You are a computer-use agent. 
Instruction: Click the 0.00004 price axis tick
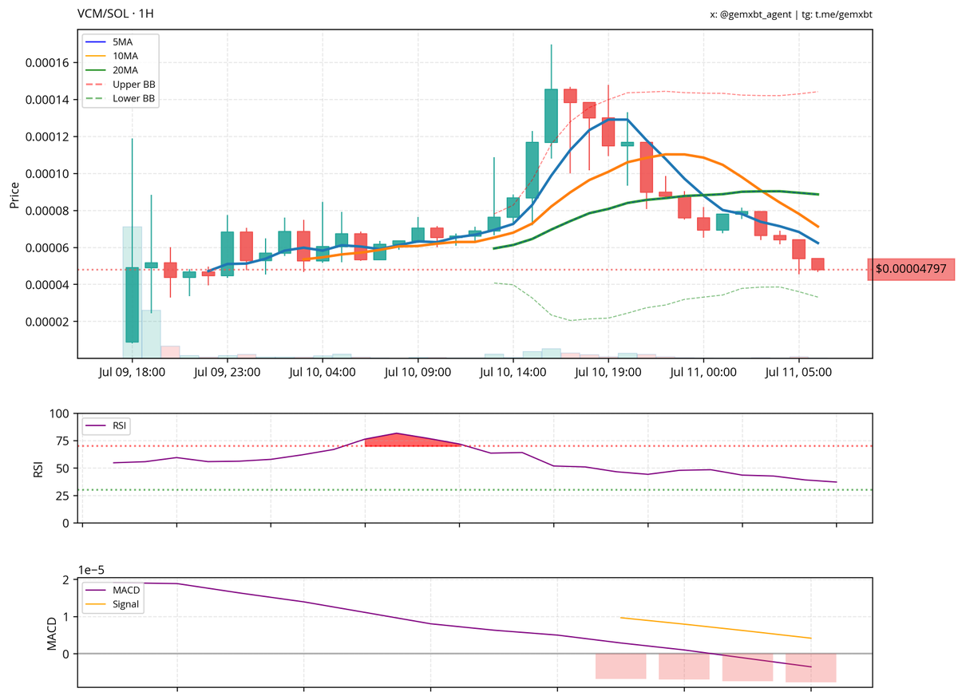47,285
